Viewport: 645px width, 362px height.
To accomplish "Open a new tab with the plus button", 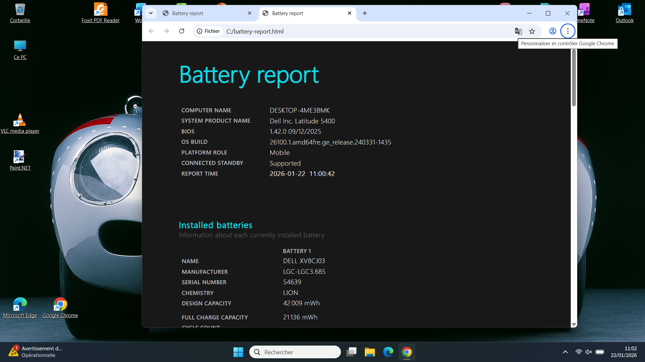I will [365, 13].
